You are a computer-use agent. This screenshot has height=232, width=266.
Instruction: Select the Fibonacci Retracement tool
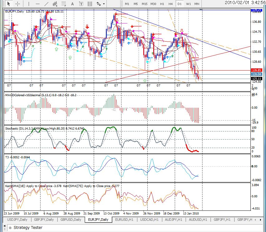(64, 4)
